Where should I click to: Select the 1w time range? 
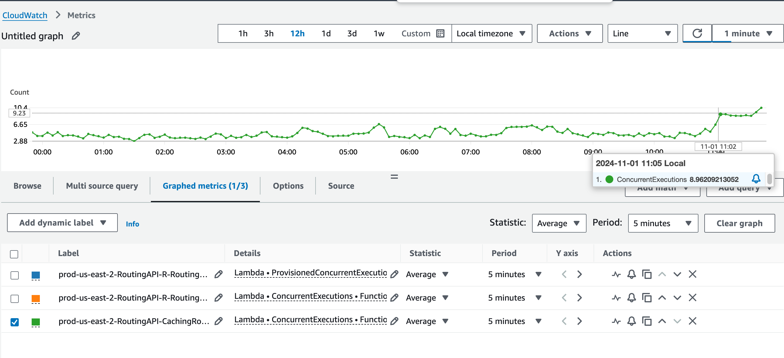(x=379, y=33)
